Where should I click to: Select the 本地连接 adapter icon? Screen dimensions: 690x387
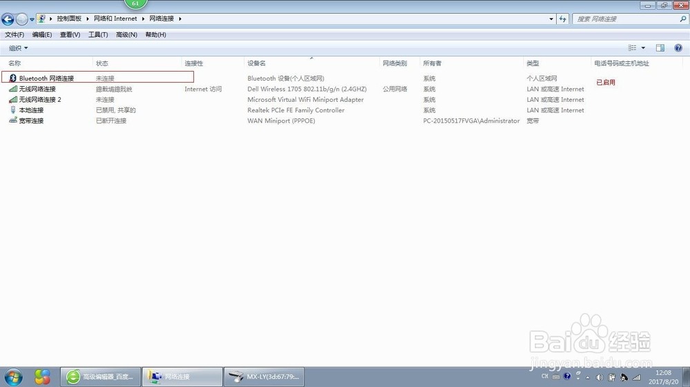coord(13,109)
